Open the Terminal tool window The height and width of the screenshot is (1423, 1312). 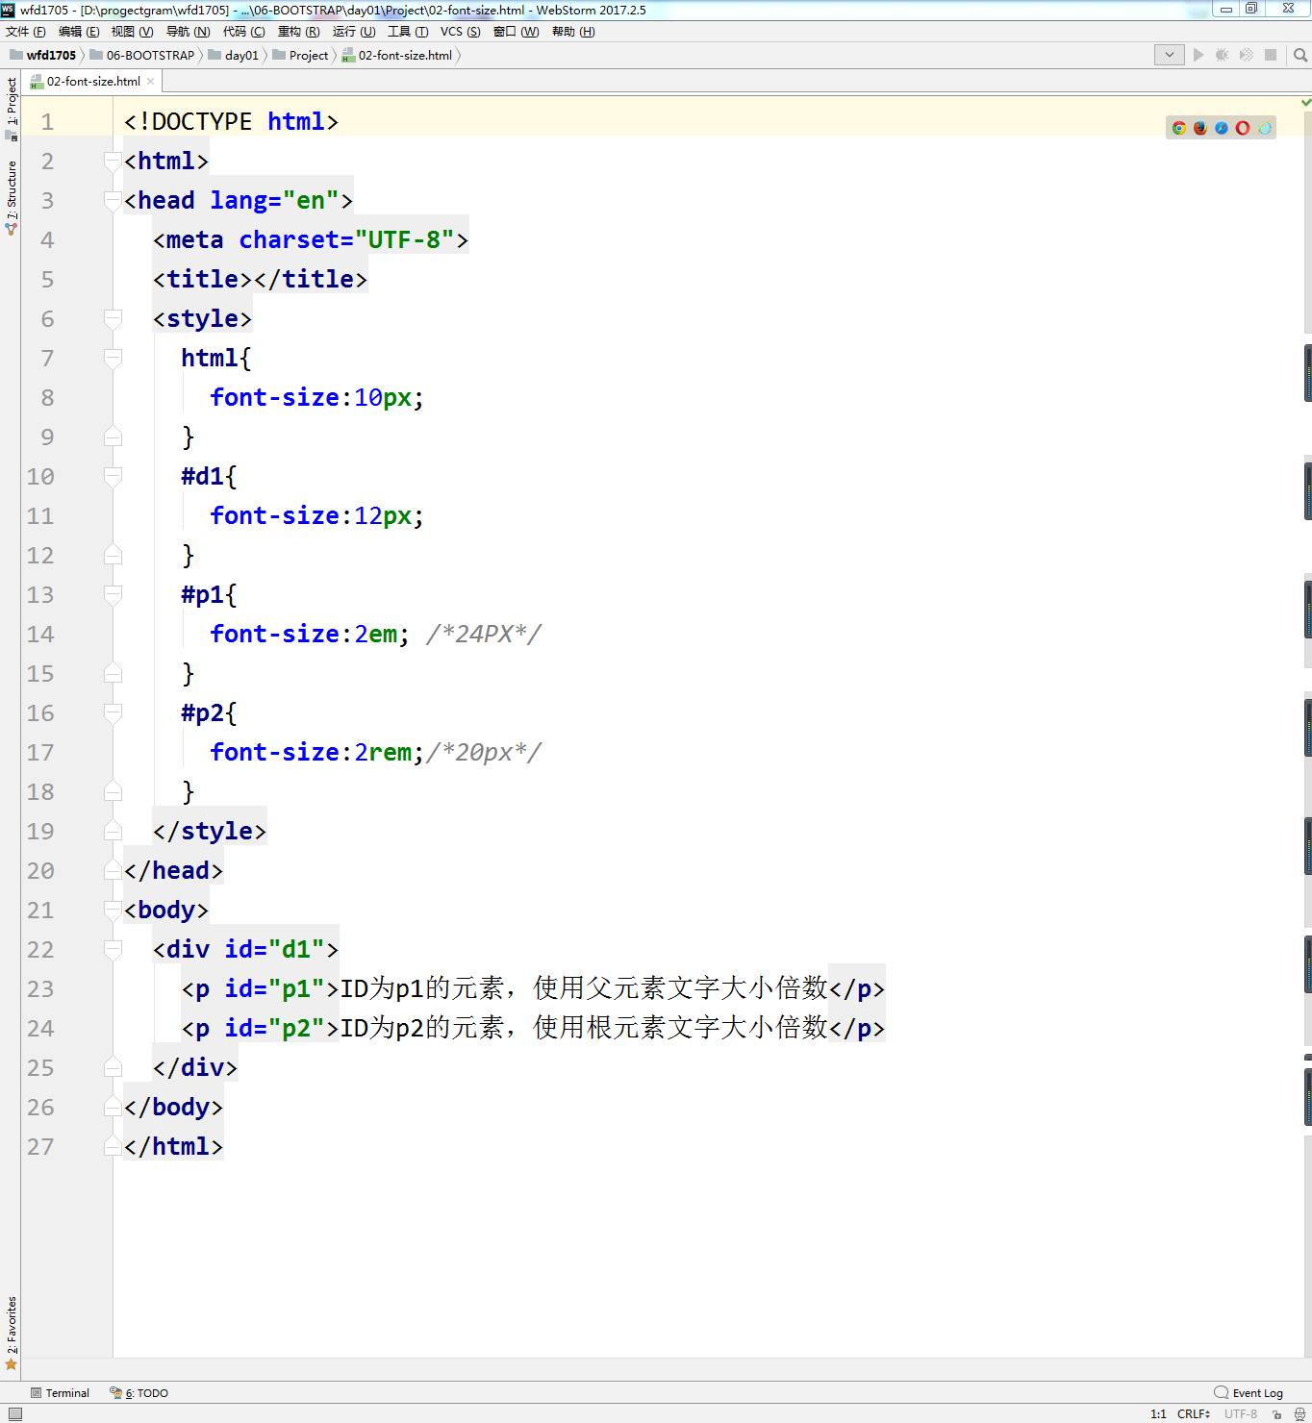[60, 1393]
